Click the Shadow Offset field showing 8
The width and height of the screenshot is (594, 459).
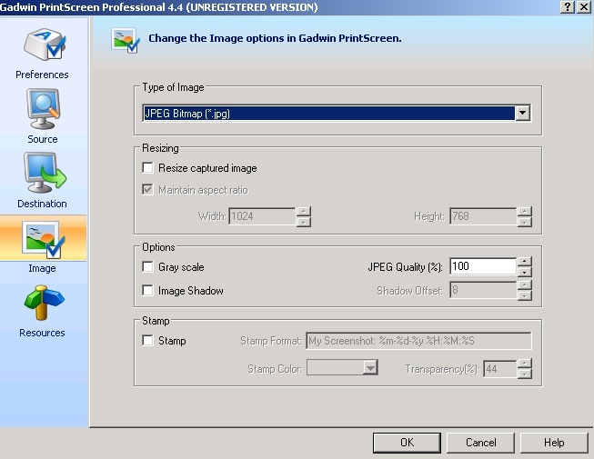pyautogui.click(x=484, y=290)
